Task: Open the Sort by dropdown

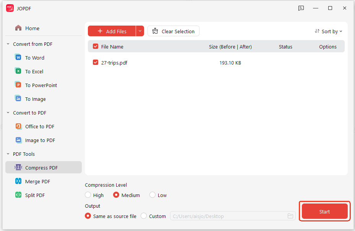Action: coord(328,31)
